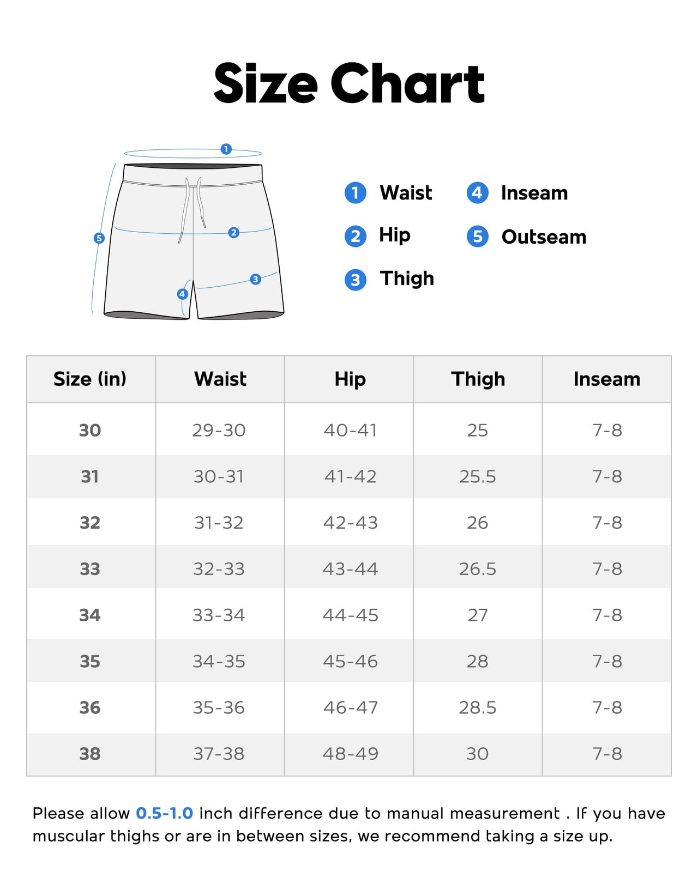Click the blue 0.5-1.0 text in note
This screenshot has width=698, height=872.
pyautogui.click(x=164, y=813)
